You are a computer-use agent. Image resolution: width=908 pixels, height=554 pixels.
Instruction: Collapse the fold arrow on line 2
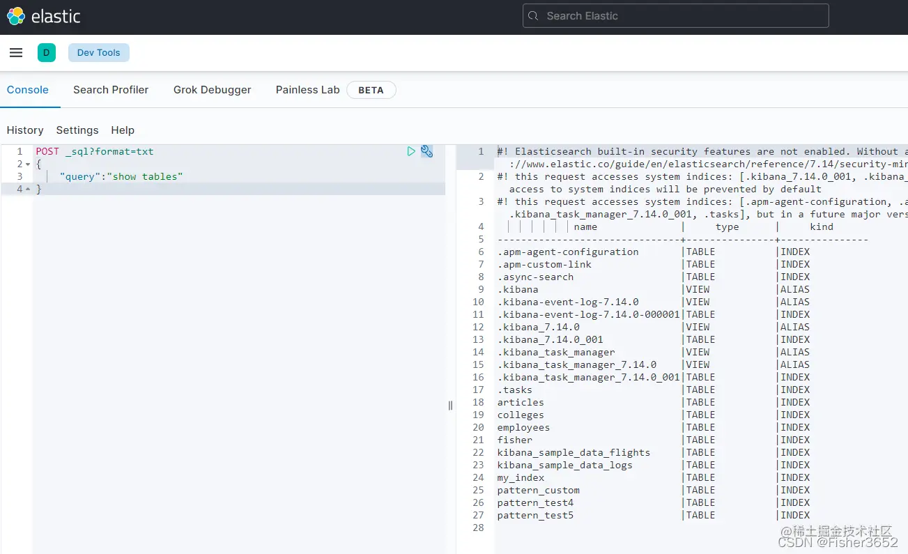coord(28,164)
